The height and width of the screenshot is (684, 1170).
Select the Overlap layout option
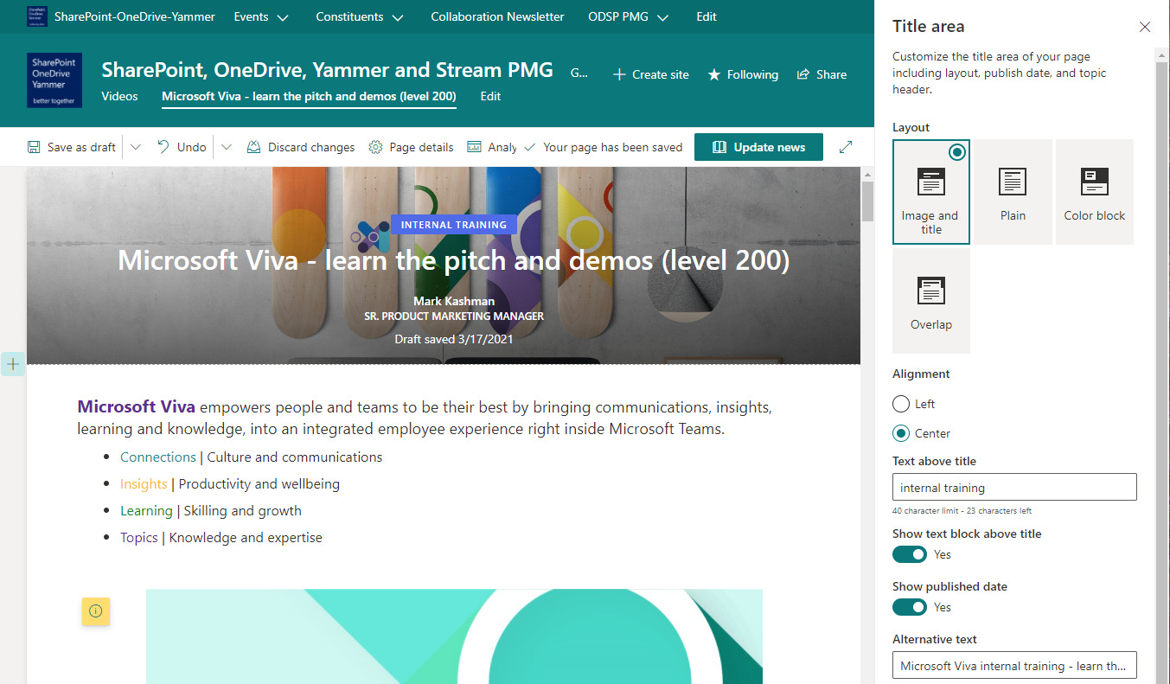point(931,301)
